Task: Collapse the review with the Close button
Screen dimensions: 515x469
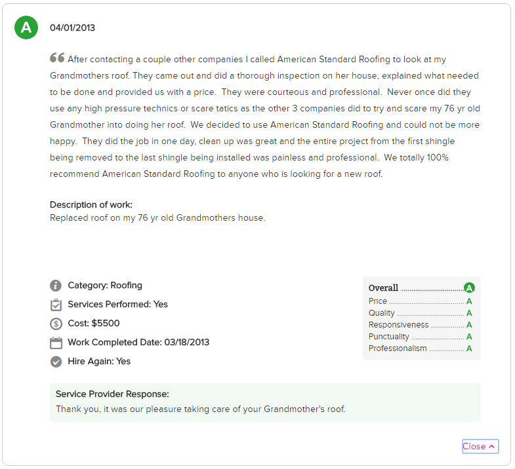Action: pos(480,446)
